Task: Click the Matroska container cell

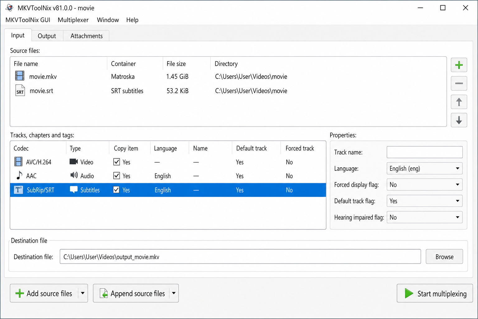Action: pos(123,77)
